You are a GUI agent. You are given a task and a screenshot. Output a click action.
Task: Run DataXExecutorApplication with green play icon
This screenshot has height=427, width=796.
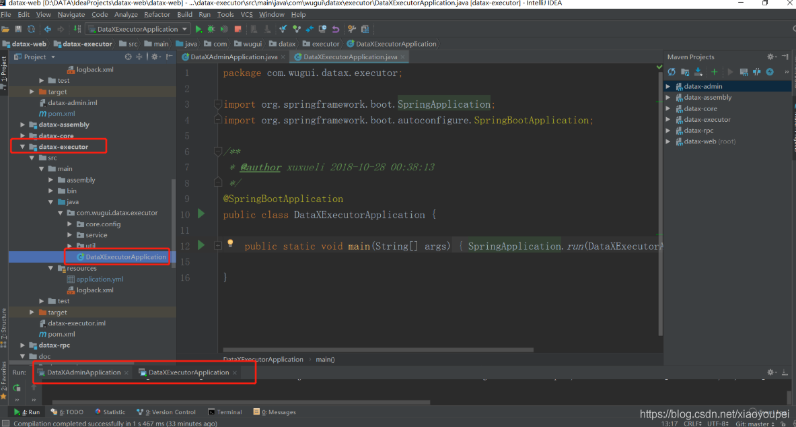click(199, 30)
